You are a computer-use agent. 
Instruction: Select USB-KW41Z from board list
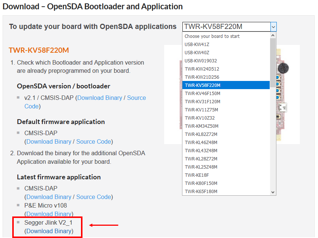pos(197,45)
